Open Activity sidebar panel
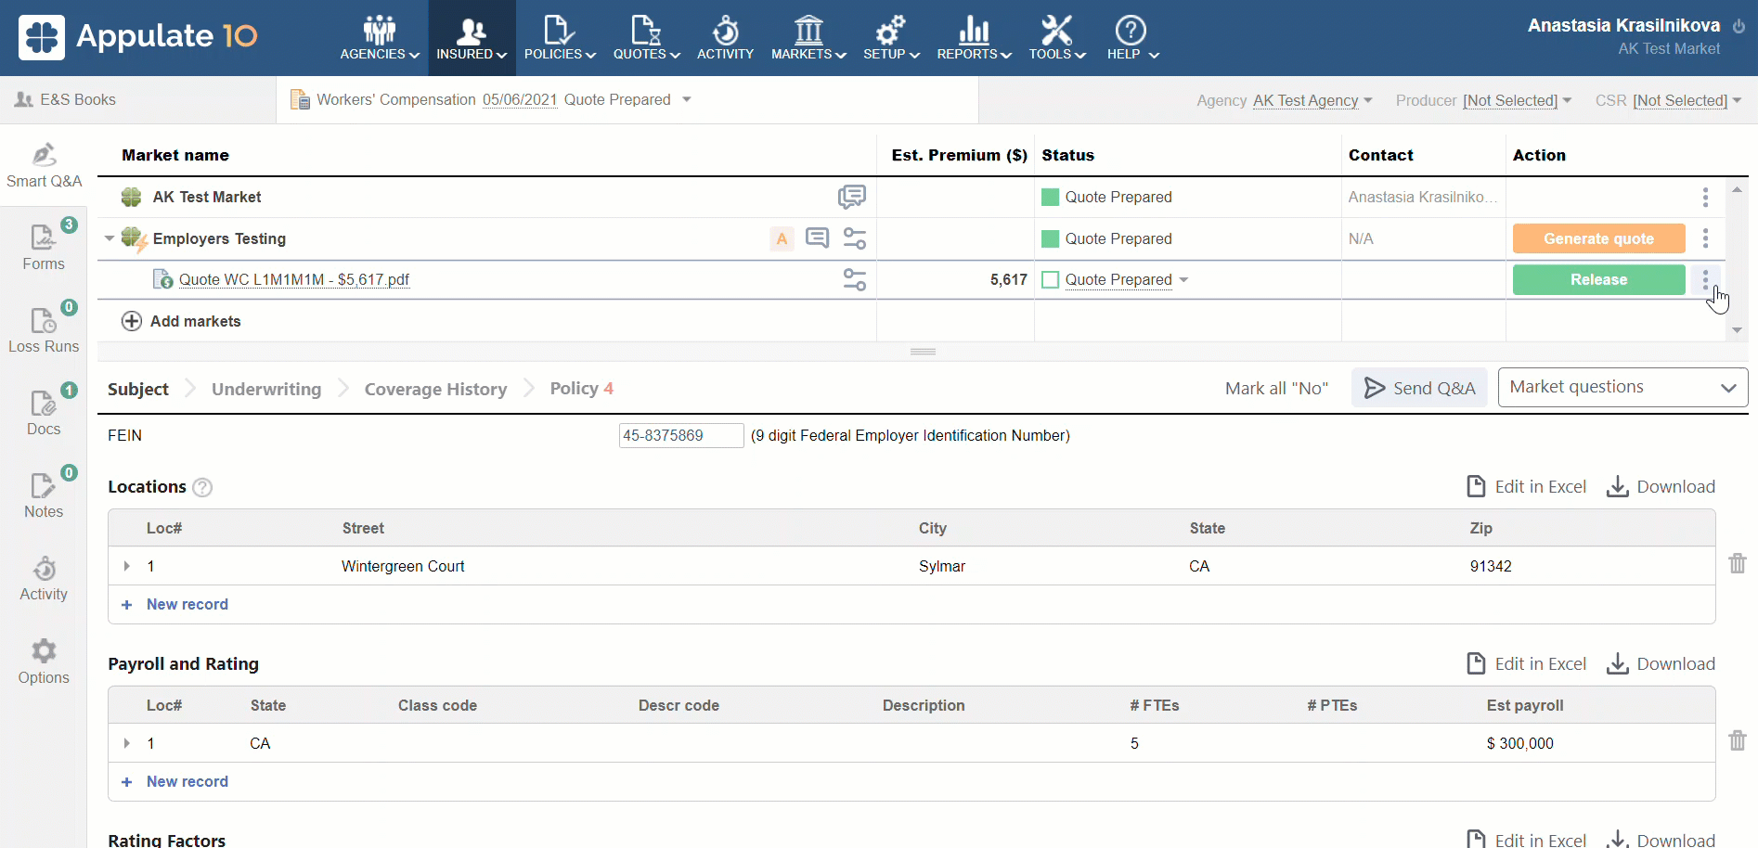 (x=44, y=578)
